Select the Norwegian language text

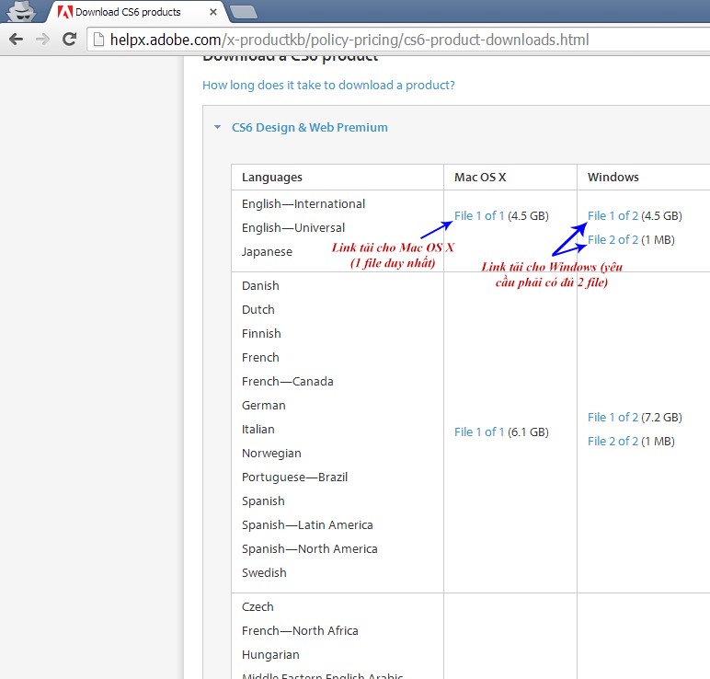pyautogui.click(x=271, y=454)
